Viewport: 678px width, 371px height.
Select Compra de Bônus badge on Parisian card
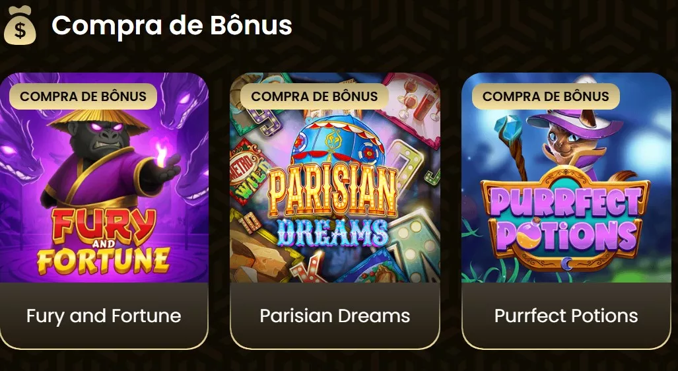(x=314, y=96)
